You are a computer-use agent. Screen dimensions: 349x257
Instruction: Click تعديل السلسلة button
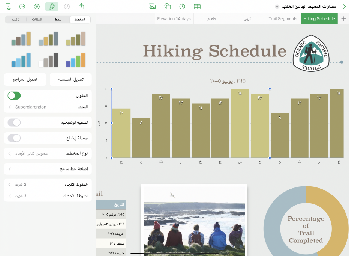(x=71, y=79)
